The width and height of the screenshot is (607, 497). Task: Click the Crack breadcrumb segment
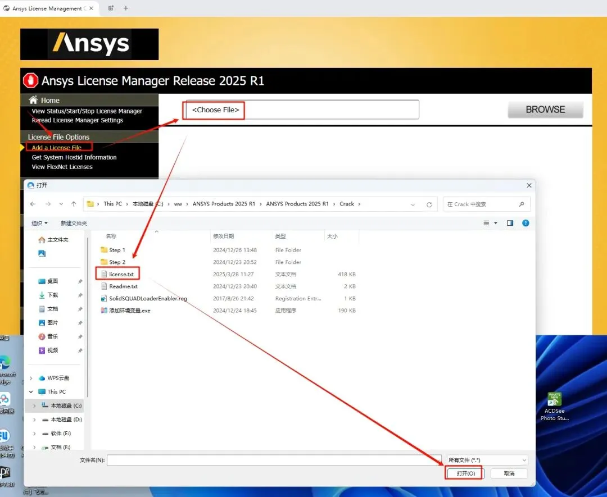coord(347,204)
